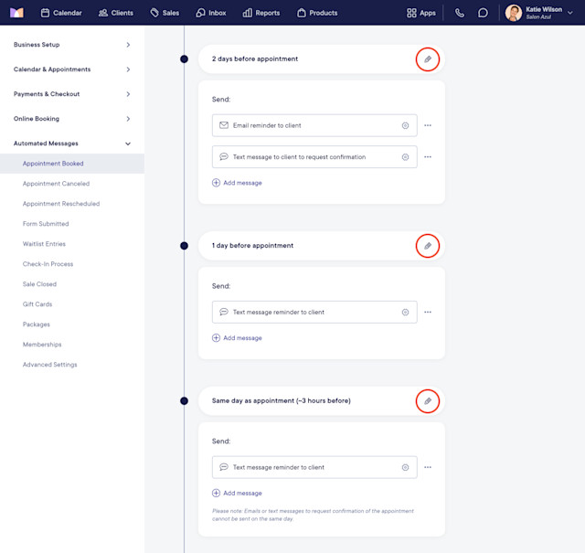
Task: Open settings for same day text reminder
Action: point(405,468)
